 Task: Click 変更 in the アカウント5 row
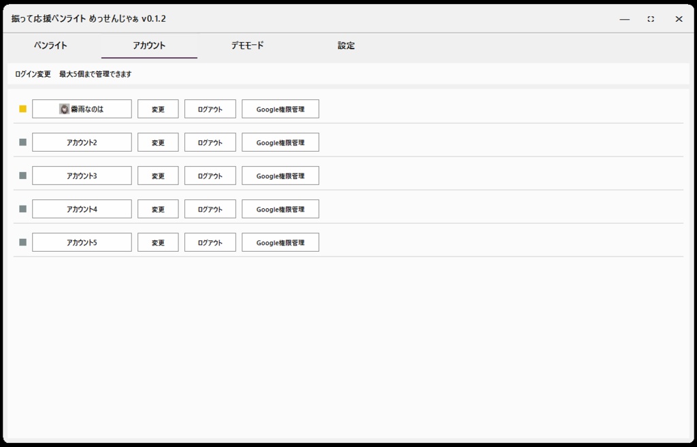[x=158, y=242]
